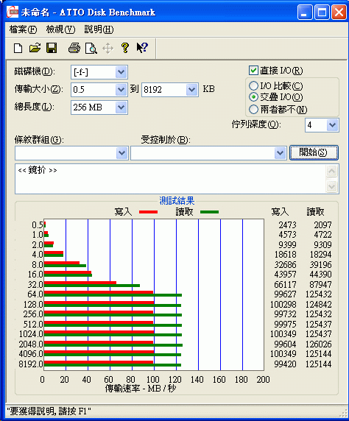Image resolution: width=349 pixels, height=421 pixels.
Task: Select the 兩者都不 radio button
Action: click(253, 109)
